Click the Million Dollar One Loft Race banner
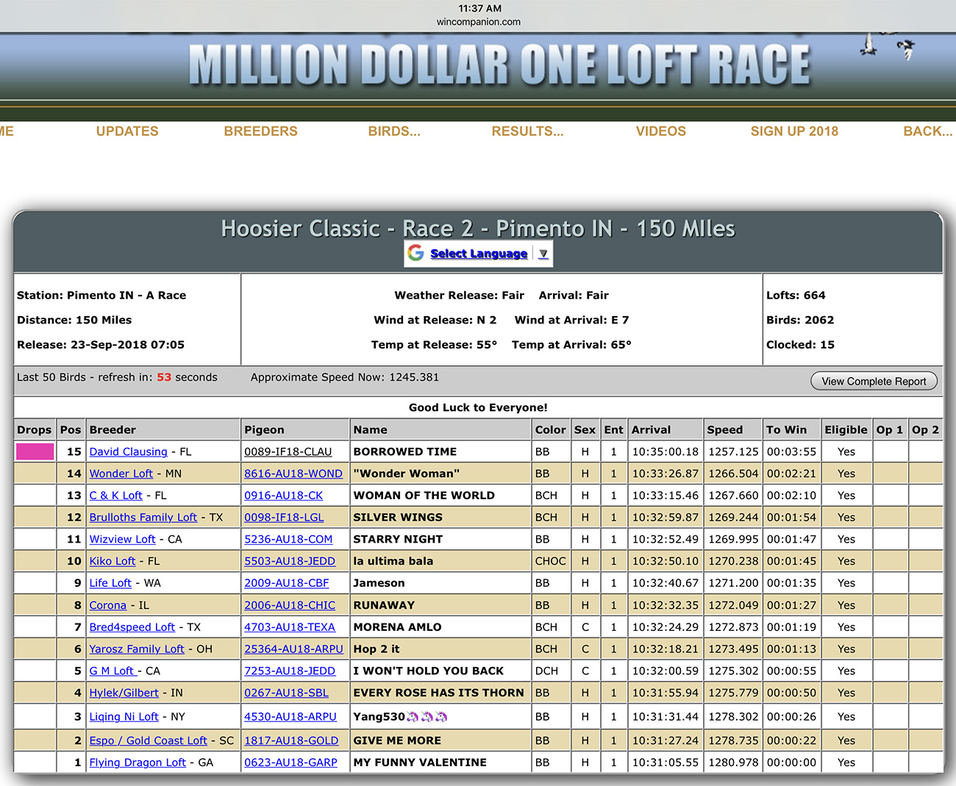 click(x=499, y=65)
